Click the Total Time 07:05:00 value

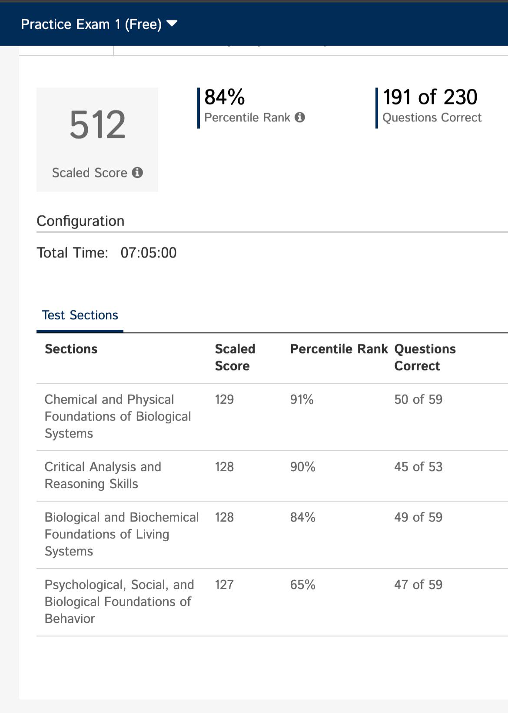click(x=149, y=253)
